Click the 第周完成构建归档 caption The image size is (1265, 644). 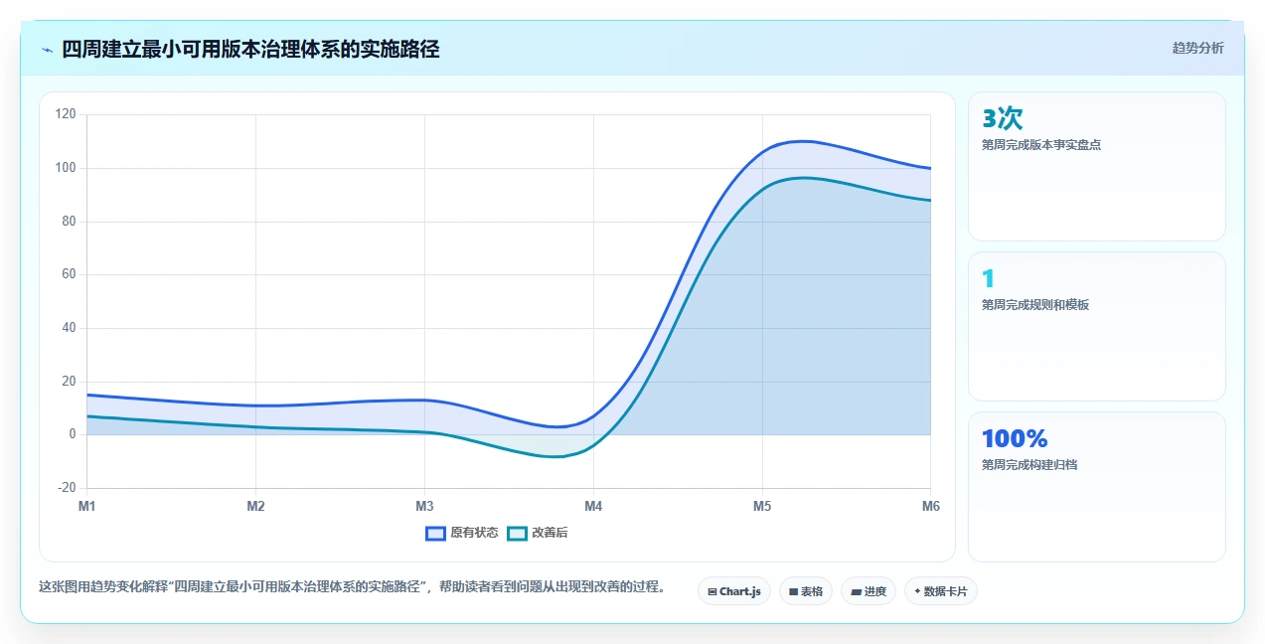coord(1029,465)
